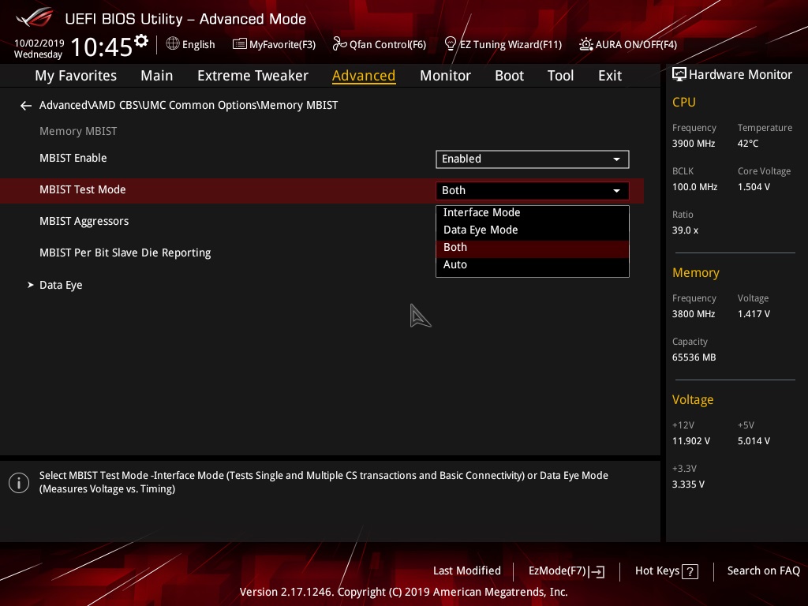The image size is (808, 606).
Task: Click the Hot Keys question mark icon
Action: pos(690,571)
